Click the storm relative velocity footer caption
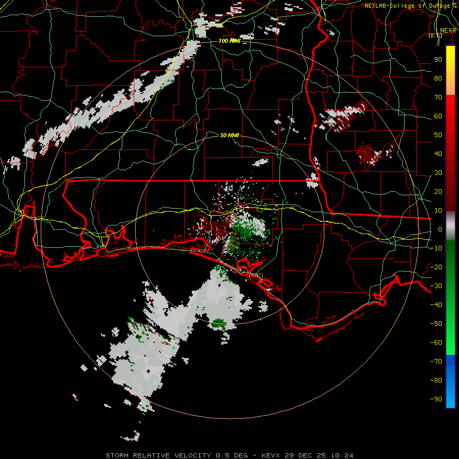This screenshot has height=459, width=459. 229,455
